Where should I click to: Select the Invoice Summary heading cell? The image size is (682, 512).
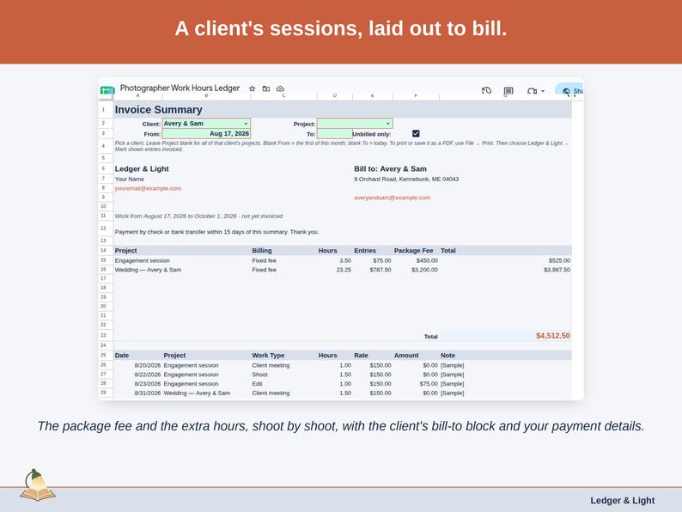coord(343,110)
